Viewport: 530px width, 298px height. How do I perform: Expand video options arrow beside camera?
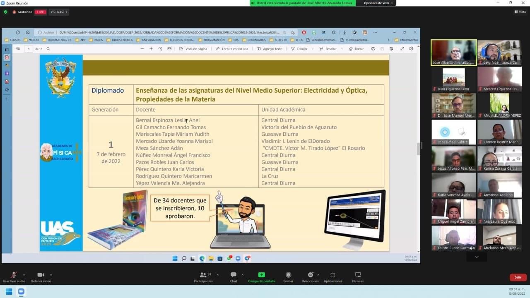(x=51, y=274)
